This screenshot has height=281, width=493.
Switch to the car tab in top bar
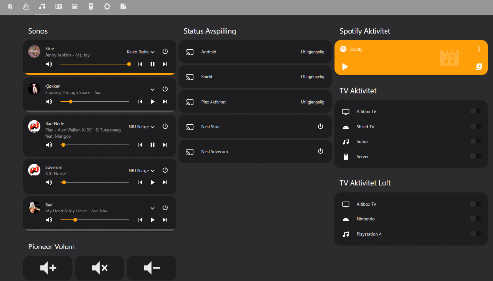[75, 7]
